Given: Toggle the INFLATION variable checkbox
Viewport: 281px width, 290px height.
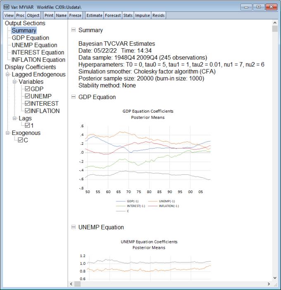Looking at the screenshot, I should pyautogui.click(x=27, y=111).
